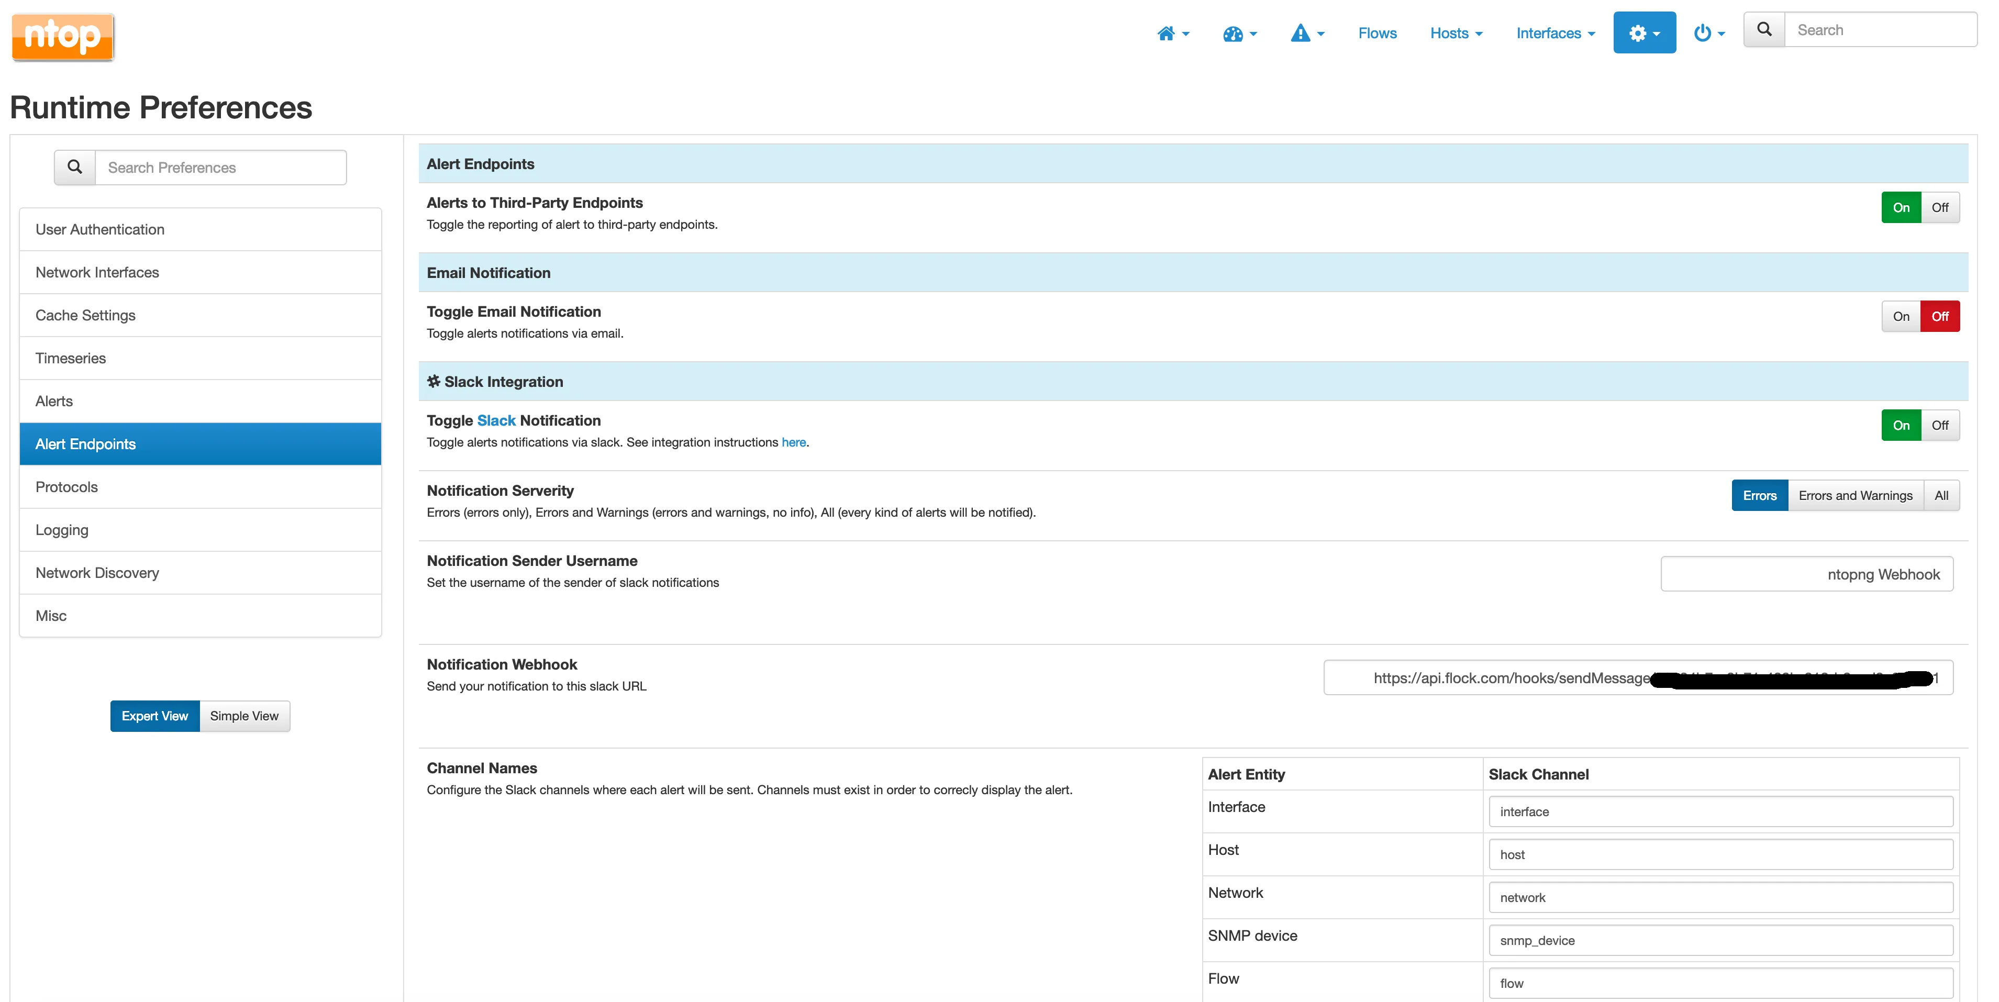1999x1002 pixels.
Task: Focus the Search Preferences field
Action: click(220, 167)
